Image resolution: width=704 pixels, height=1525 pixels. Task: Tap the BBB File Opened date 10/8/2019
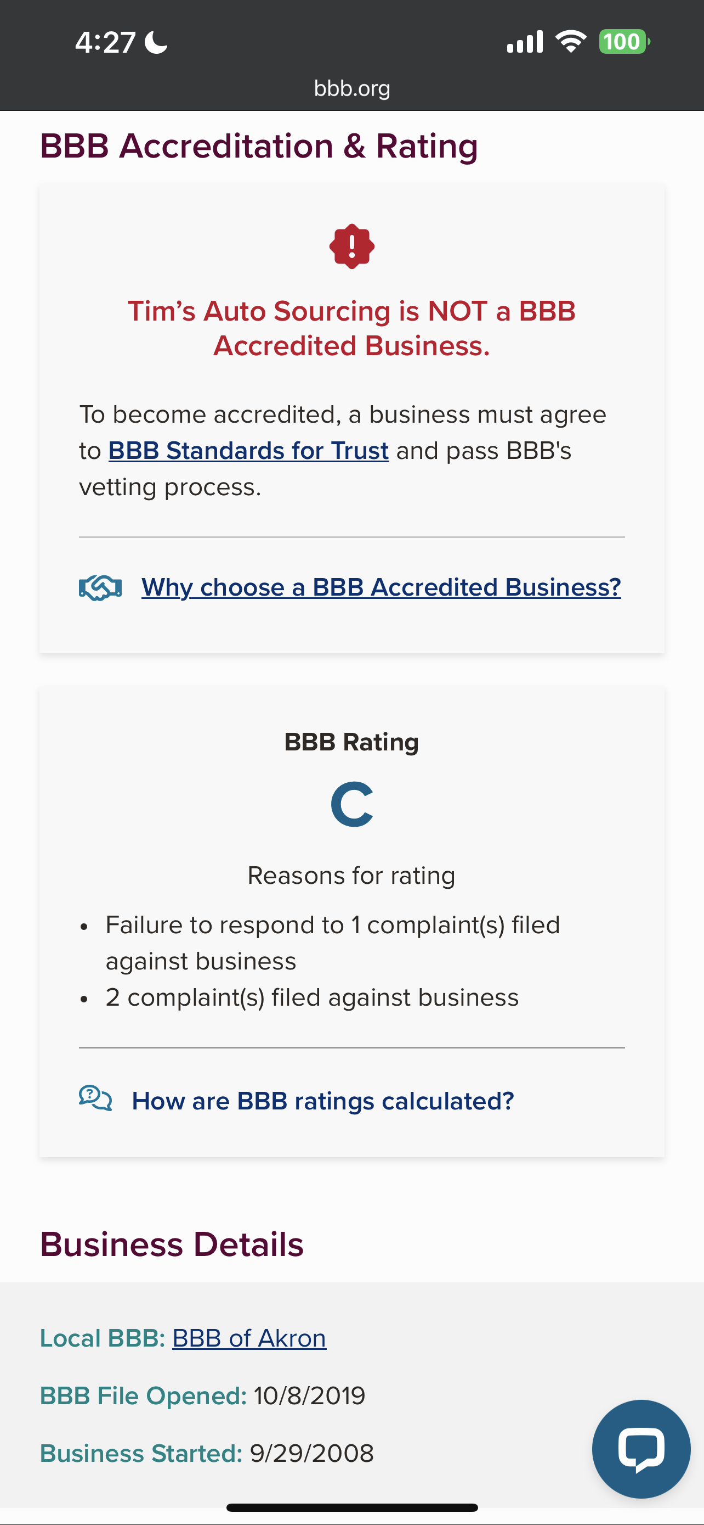[309, 1395]
